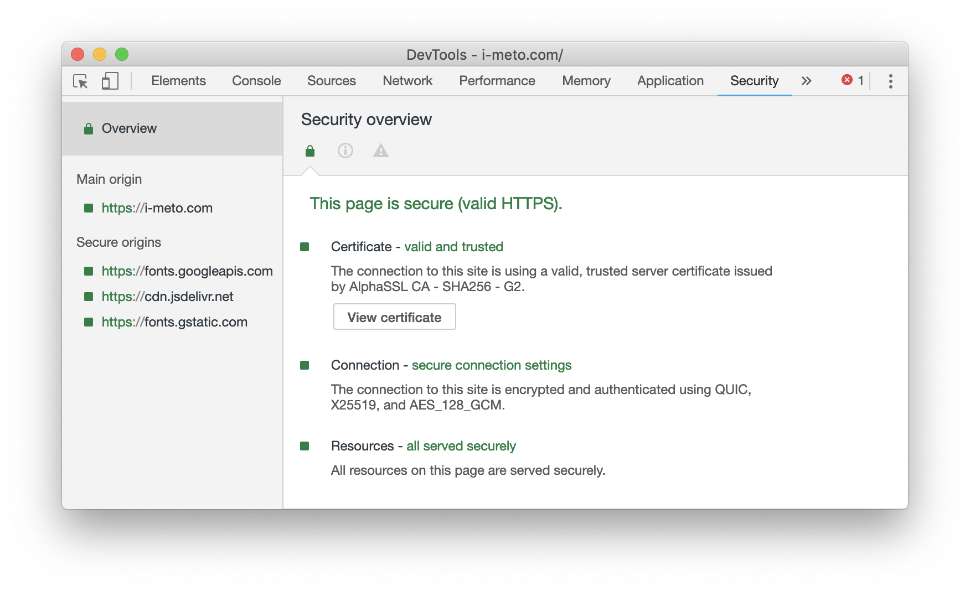Select Overview in the sidebar
The width and height of the screenshot is (970, 591).
(x=172, y=128)
